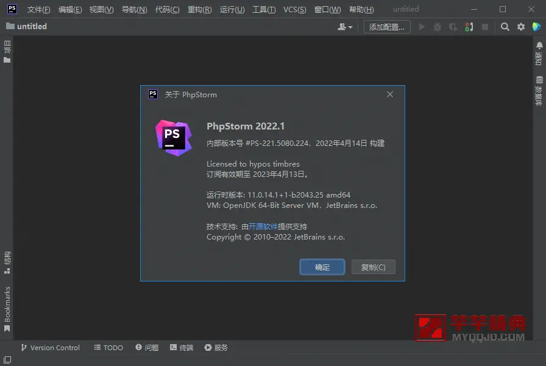
Task: Open the VCS(S) menu
Action: point(294,9)
